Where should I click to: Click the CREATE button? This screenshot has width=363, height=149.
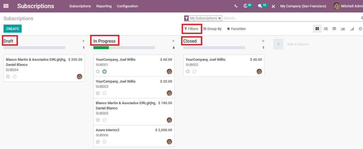click(x=12, y=29)
